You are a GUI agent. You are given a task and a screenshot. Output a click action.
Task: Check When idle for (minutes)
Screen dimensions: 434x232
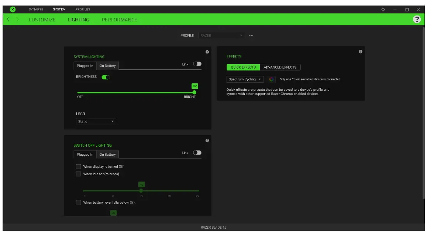(79, 174)
